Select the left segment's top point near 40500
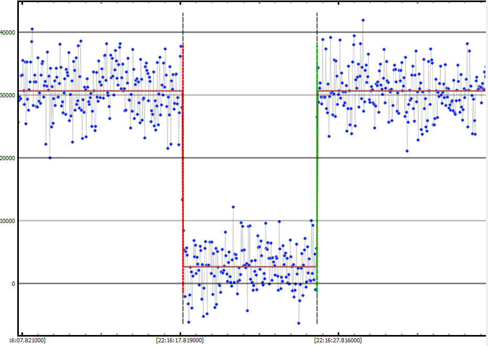The height and width of the screenshot is (346, 488). tap(32, 29)
